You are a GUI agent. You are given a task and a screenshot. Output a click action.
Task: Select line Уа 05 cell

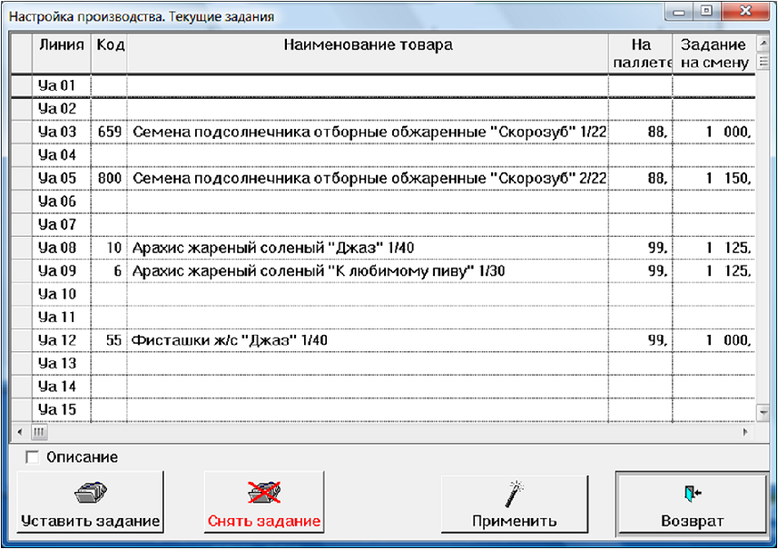point(62,178)
